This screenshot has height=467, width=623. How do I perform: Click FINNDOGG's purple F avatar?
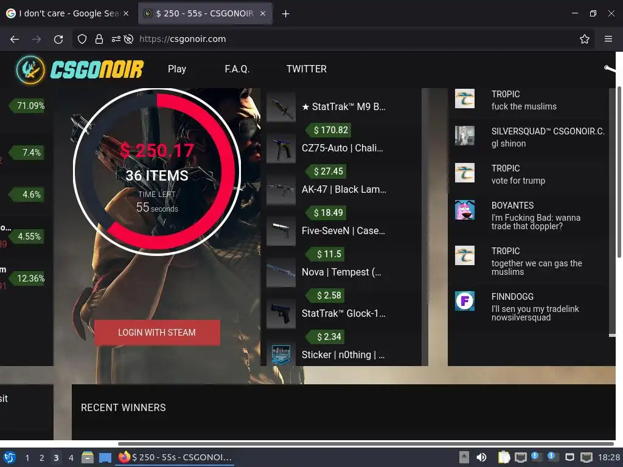pyautogui.click(x=464, y=301)
